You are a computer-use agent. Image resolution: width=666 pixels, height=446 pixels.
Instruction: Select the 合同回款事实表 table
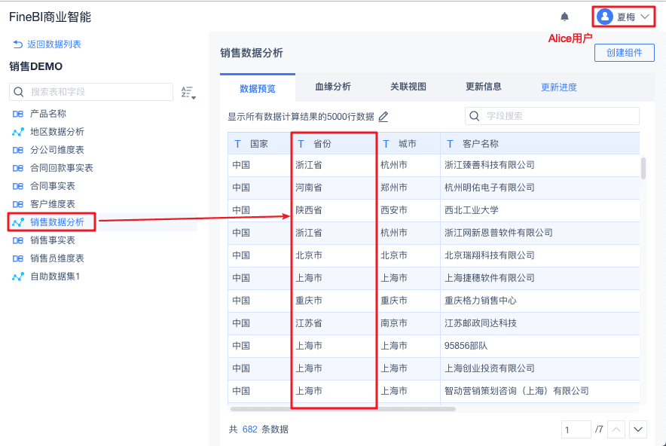[61, 168]
